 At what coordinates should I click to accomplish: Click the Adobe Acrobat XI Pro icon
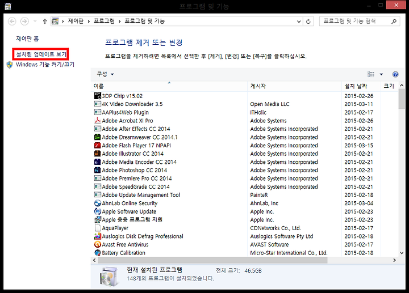tap(98, 121)
